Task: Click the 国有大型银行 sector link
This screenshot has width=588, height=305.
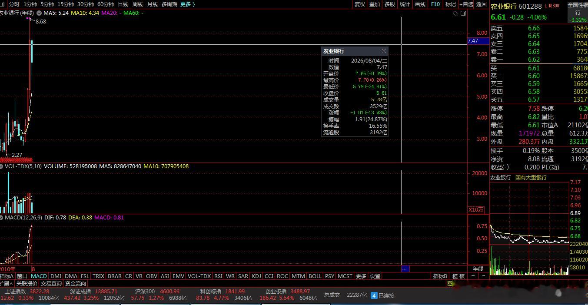Action: pos(531,178)
